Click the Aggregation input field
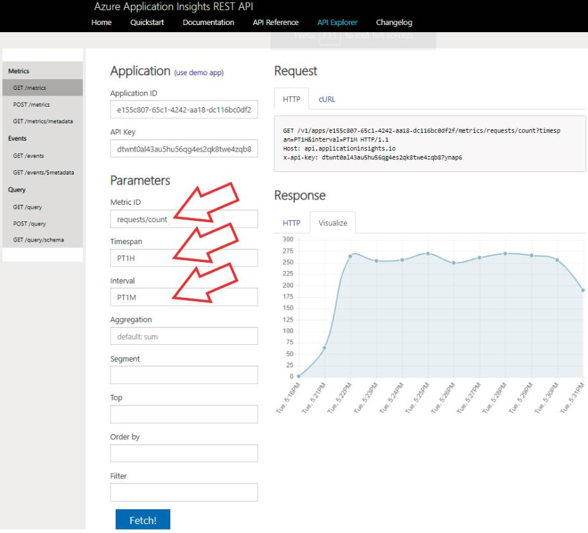 click(x=184, y=336)
